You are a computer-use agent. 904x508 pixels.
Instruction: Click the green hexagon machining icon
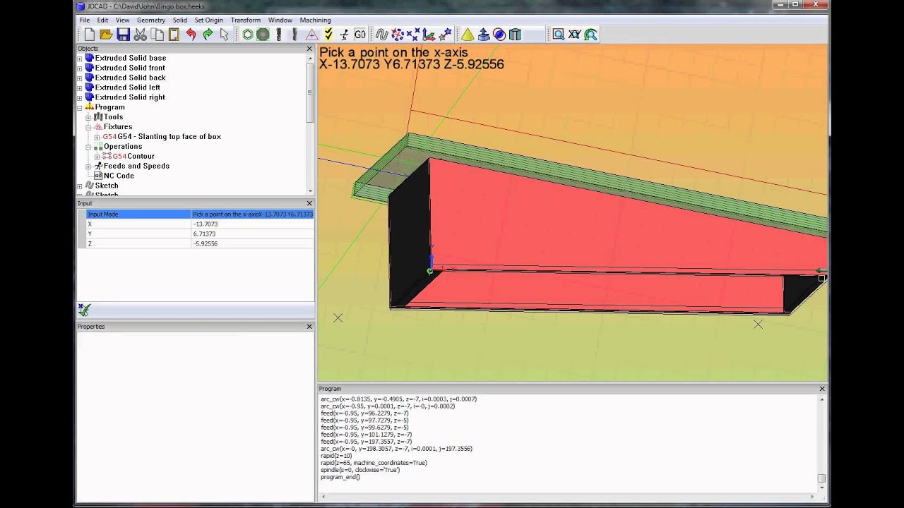pyautogui.click(x=247, y=34)
